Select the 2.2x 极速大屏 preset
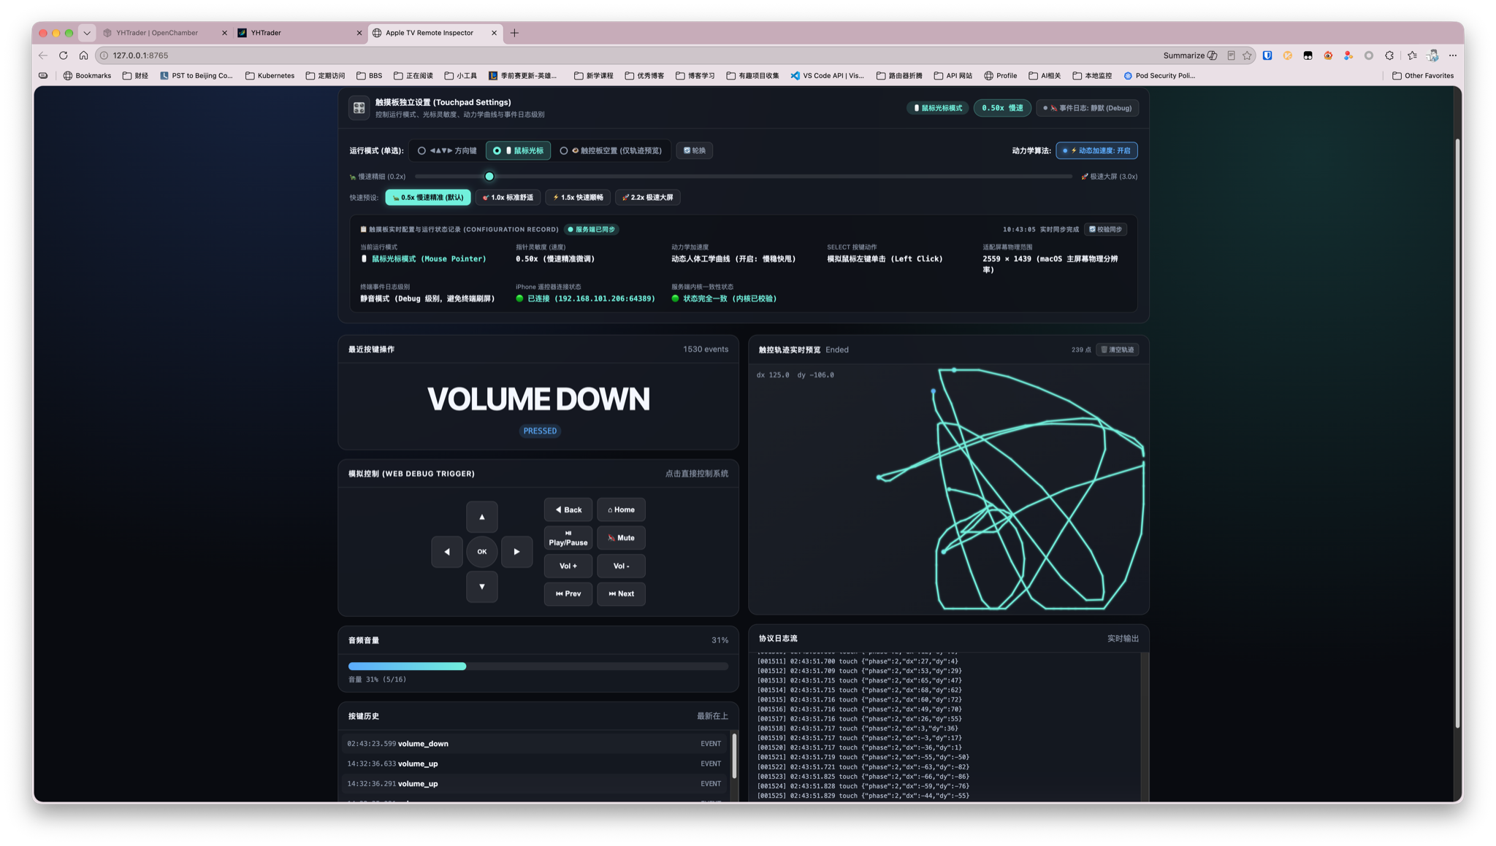This screenshot has height=846, width=1496. click(647, 197)
